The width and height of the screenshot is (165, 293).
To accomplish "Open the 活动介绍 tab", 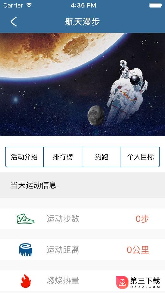I will 24,157.
